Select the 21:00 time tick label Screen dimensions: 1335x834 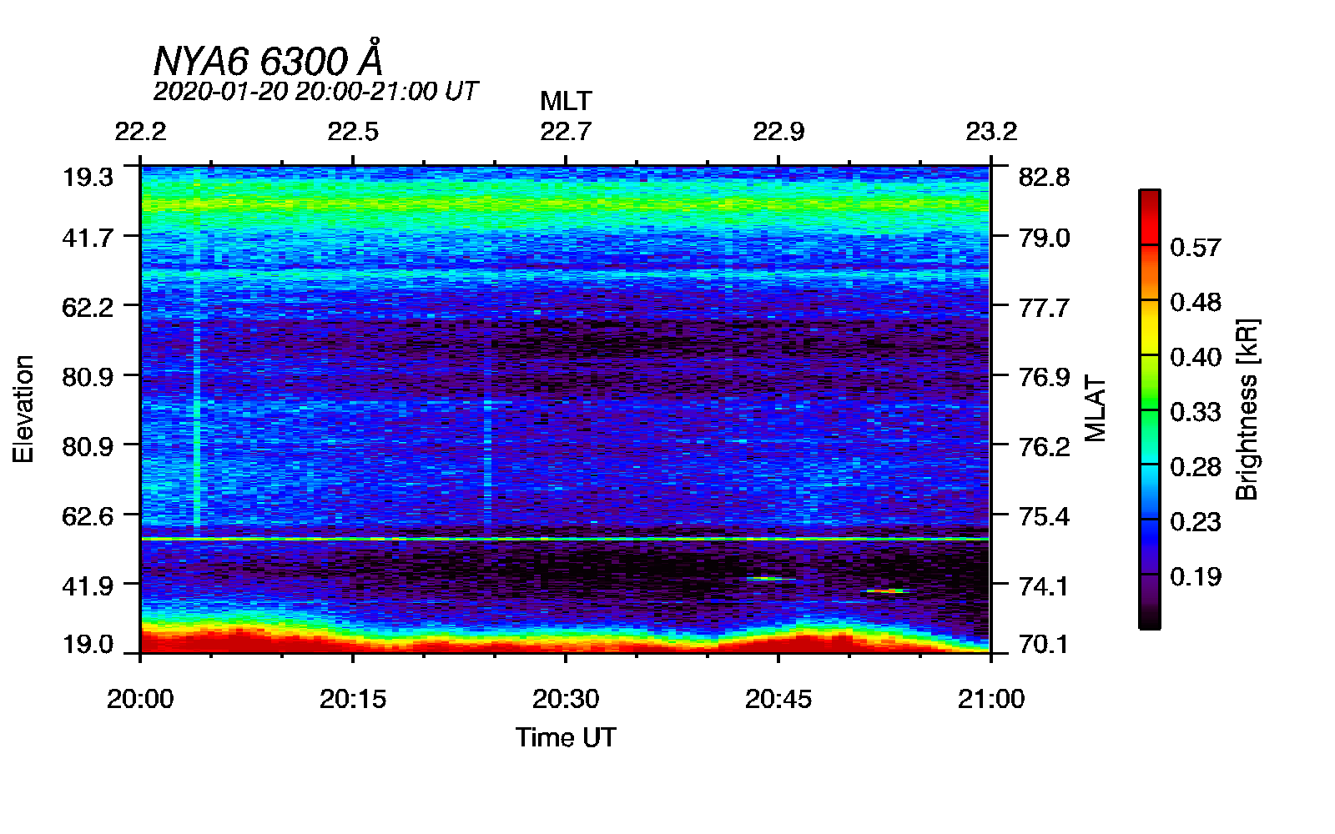click(991, 699)
